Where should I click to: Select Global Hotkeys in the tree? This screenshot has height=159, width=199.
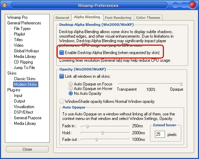[x=26, y=51]
